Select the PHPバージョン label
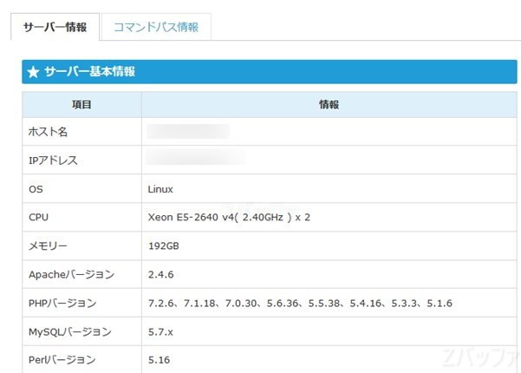The height and width of the screenshot is (373, 521). (62, 304)
